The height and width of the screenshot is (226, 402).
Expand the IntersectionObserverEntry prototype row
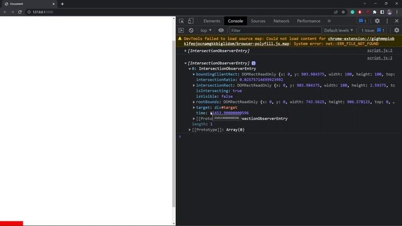point(194,119)
